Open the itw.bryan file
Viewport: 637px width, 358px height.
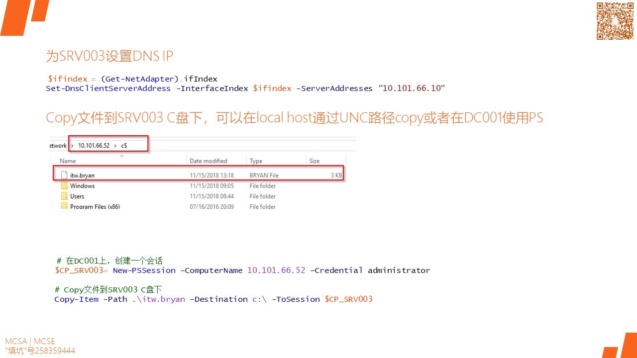click(198, 175)
